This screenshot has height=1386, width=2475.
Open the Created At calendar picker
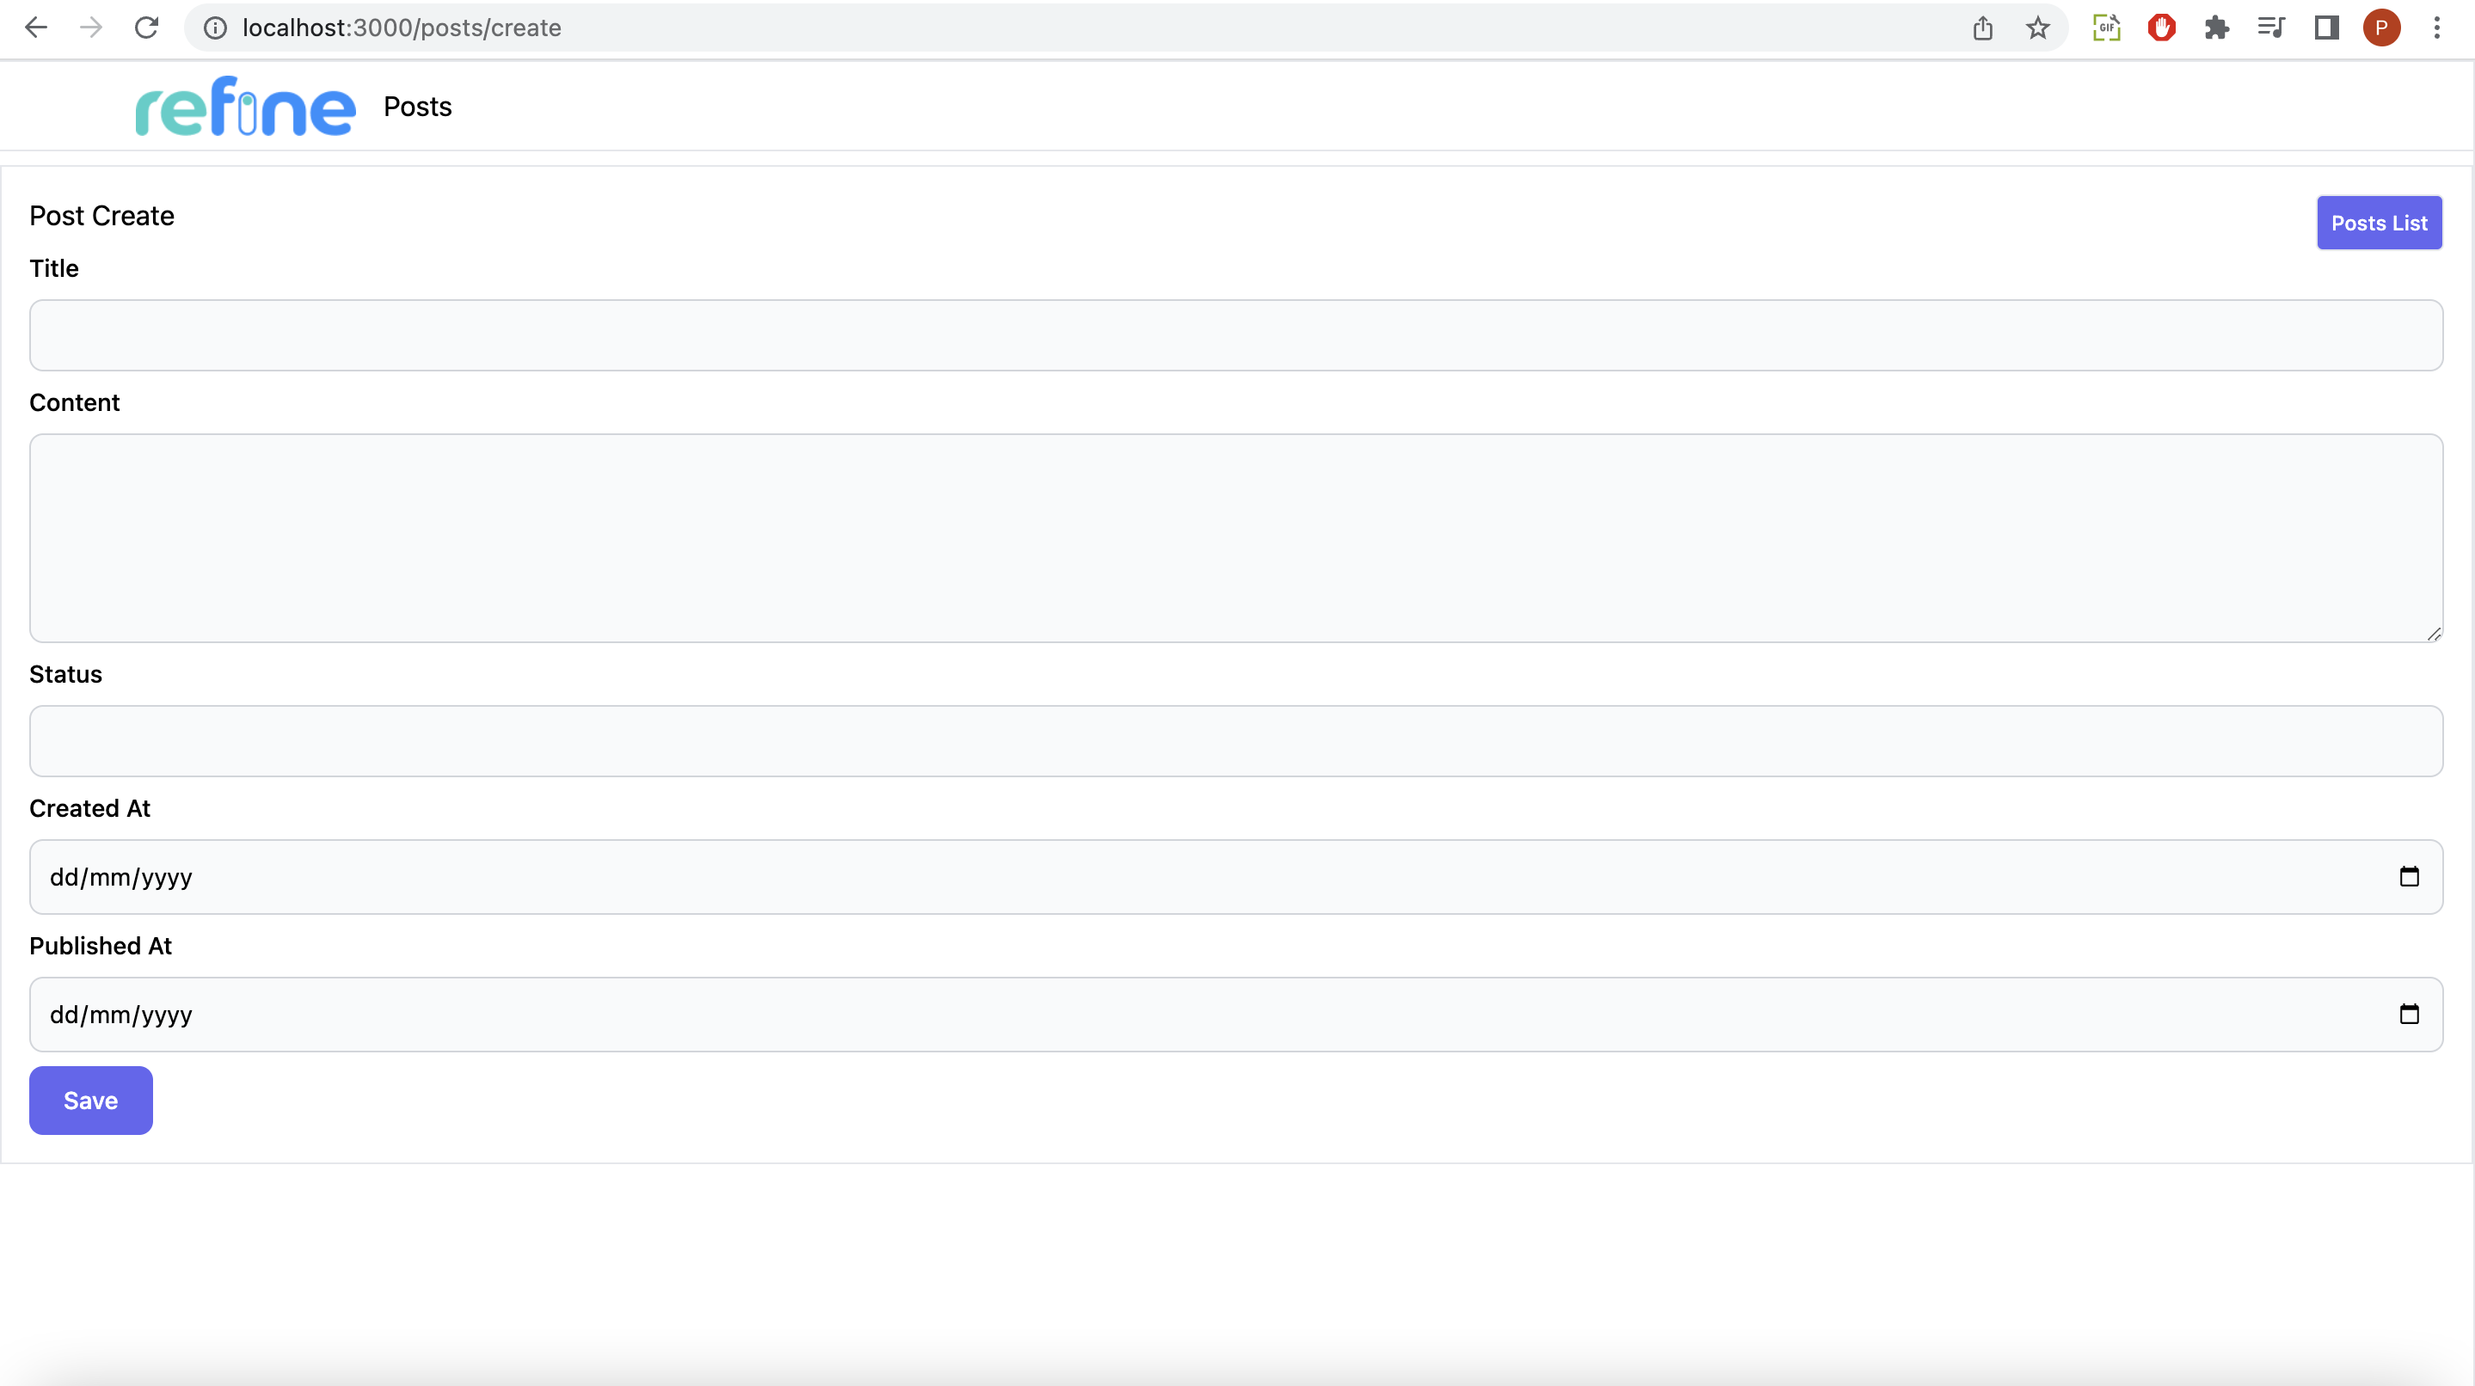click(2409, 876)
